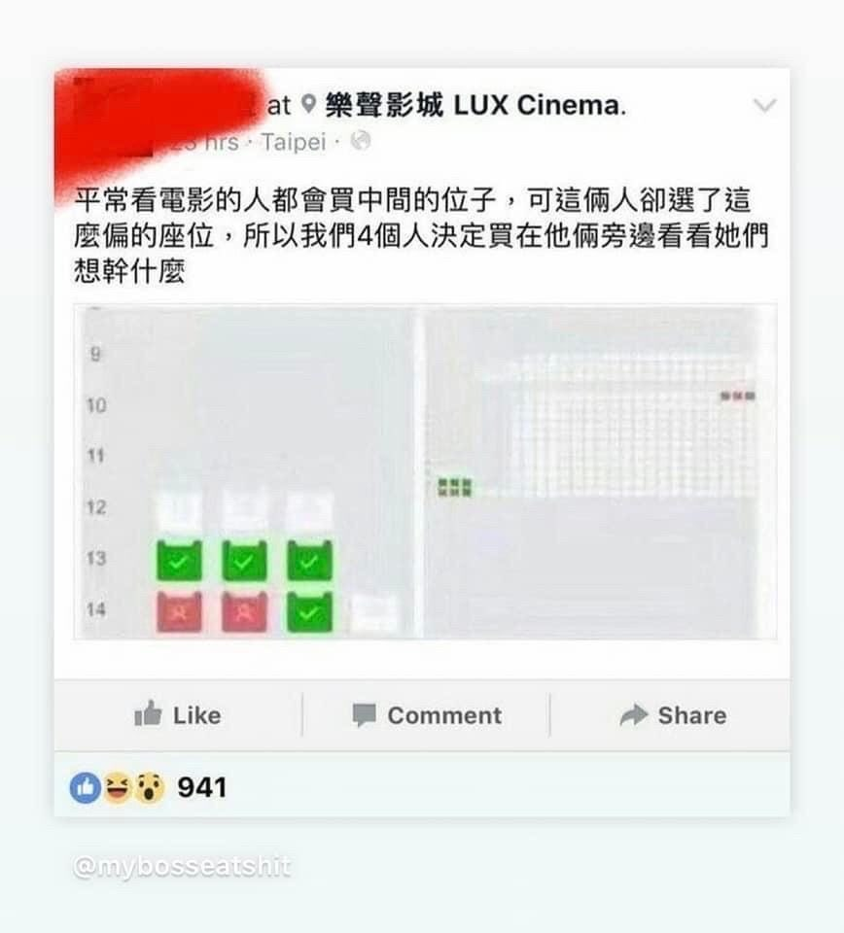Click the Share arrow icon
Image resolution: width=844 pixels, height=933 pixels.
point(633,714)
